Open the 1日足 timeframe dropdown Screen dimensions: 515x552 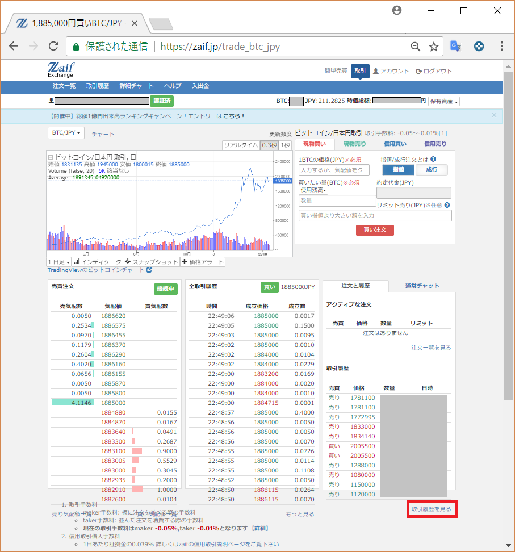[59, 262]
